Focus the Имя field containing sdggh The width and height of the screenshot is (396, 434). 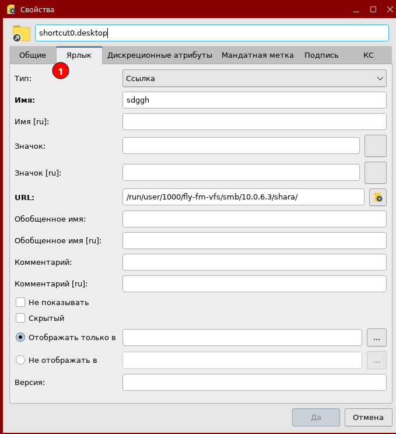[254, 100]
